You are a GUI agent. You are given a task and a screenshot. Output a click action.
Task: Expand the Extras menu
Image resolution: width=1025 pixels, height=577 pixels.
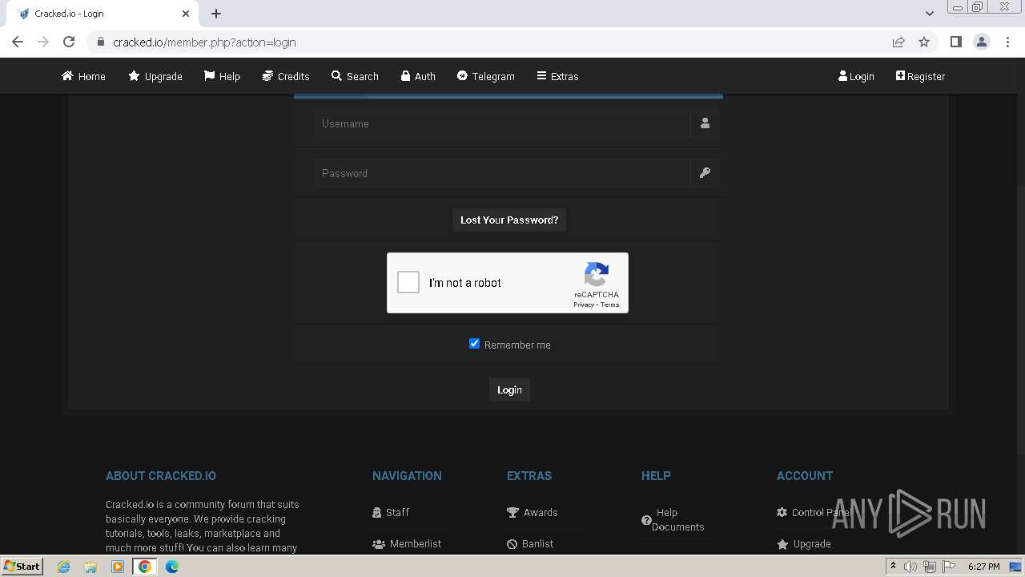(557, 76)
